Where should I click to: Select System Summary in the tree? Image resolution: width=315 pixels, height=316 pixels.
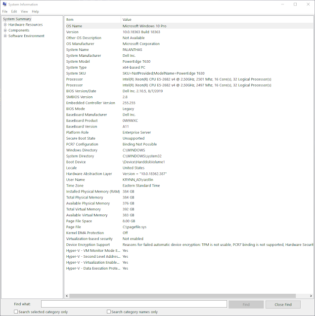pyautogui.click(x=17, y=19)
